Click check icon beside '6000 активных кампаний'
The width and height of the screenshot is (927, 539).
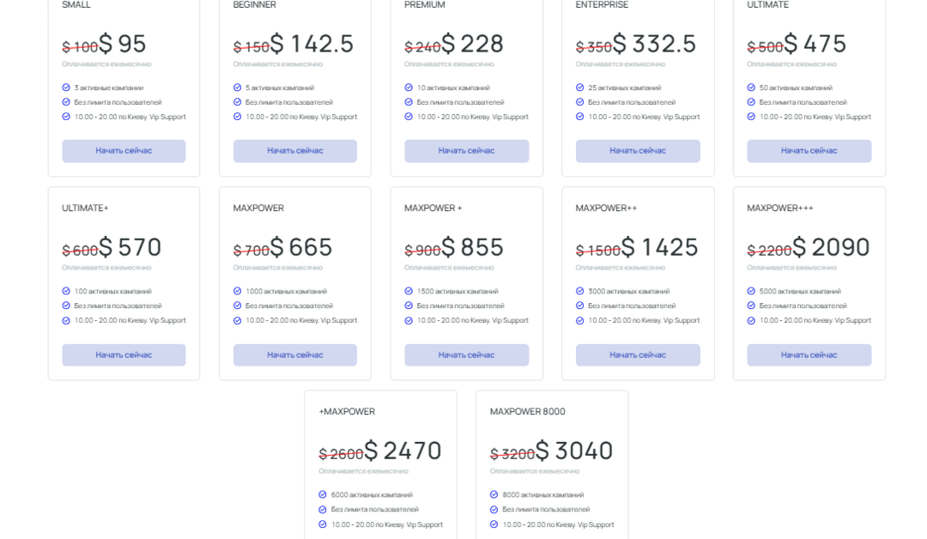point(322,494)
